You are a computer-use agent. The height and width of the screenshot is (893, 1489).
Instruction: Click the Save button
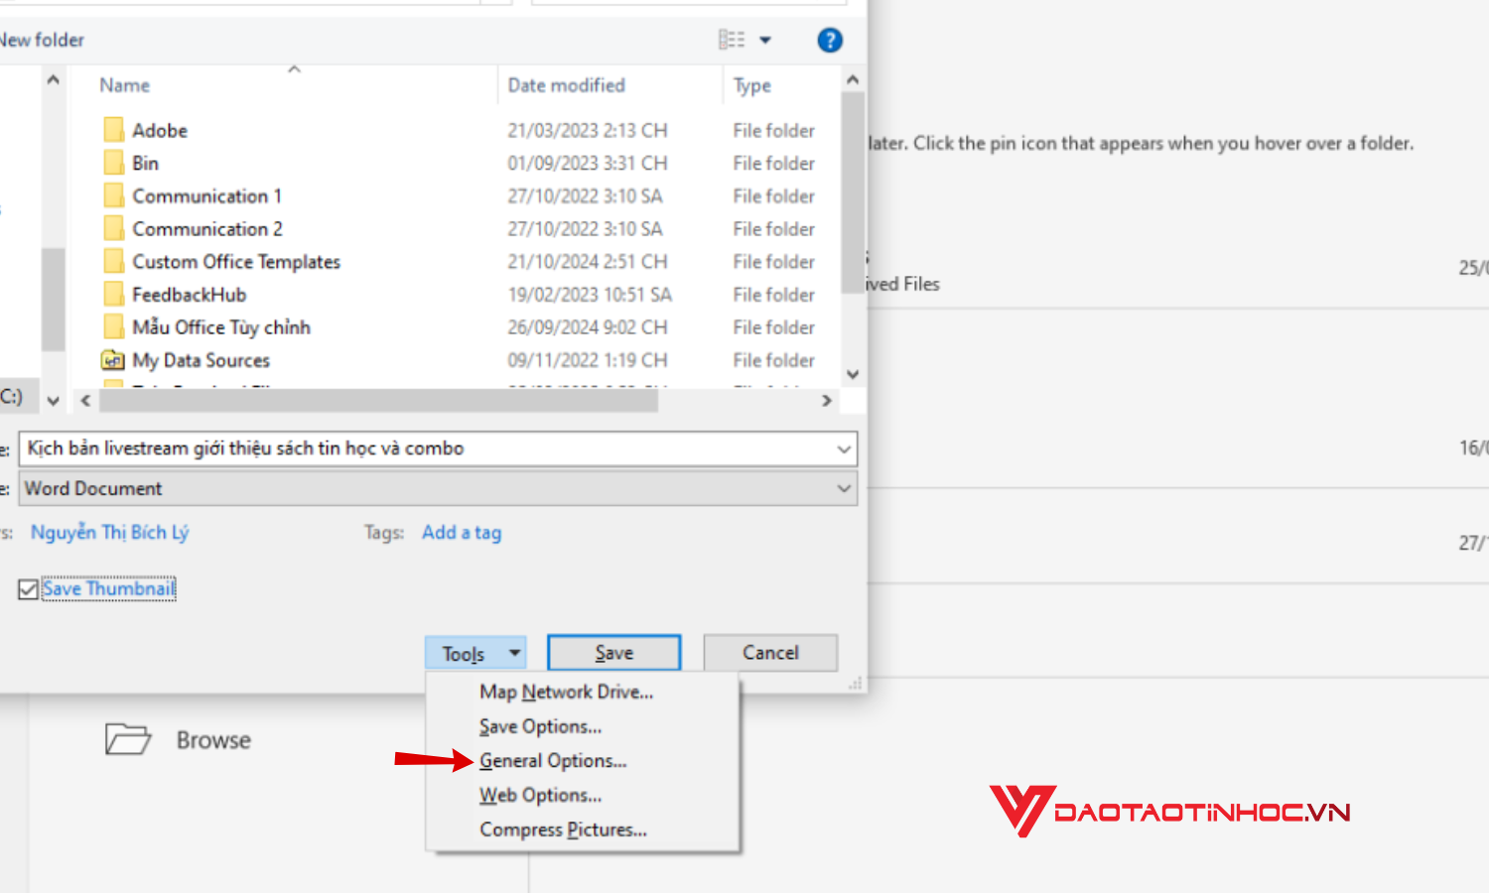coord(613,652)
